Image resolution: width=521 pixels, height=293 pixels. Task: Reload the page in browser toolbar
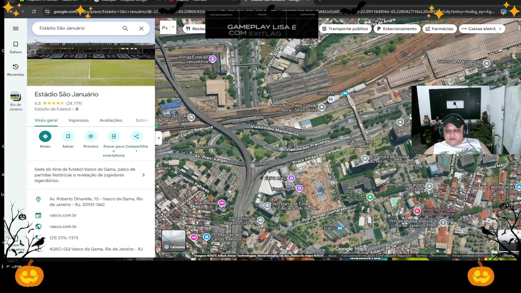[34, 11]
